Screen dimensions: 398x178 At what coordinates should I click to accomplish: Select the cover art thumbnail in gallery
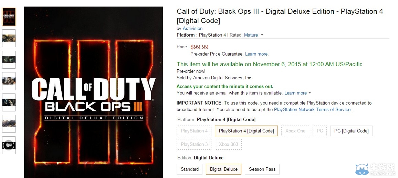pyautogui.click(x=9, y=17)
